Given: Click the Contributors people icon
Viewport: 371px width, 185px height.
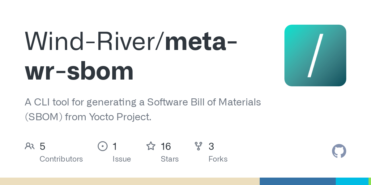Looking at the screenshot, I should (30, 146).
